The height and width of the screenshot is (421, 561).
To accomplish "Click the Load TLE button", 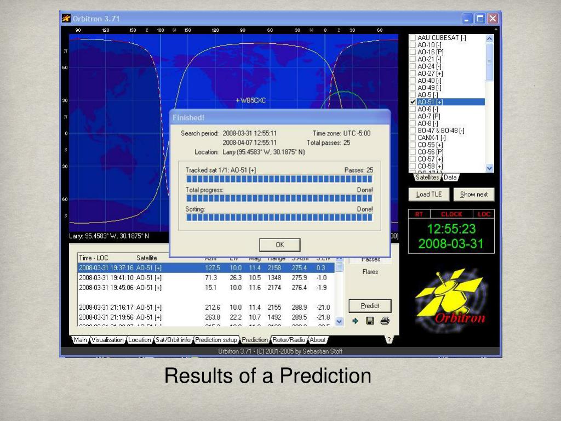I will [429, 195].
